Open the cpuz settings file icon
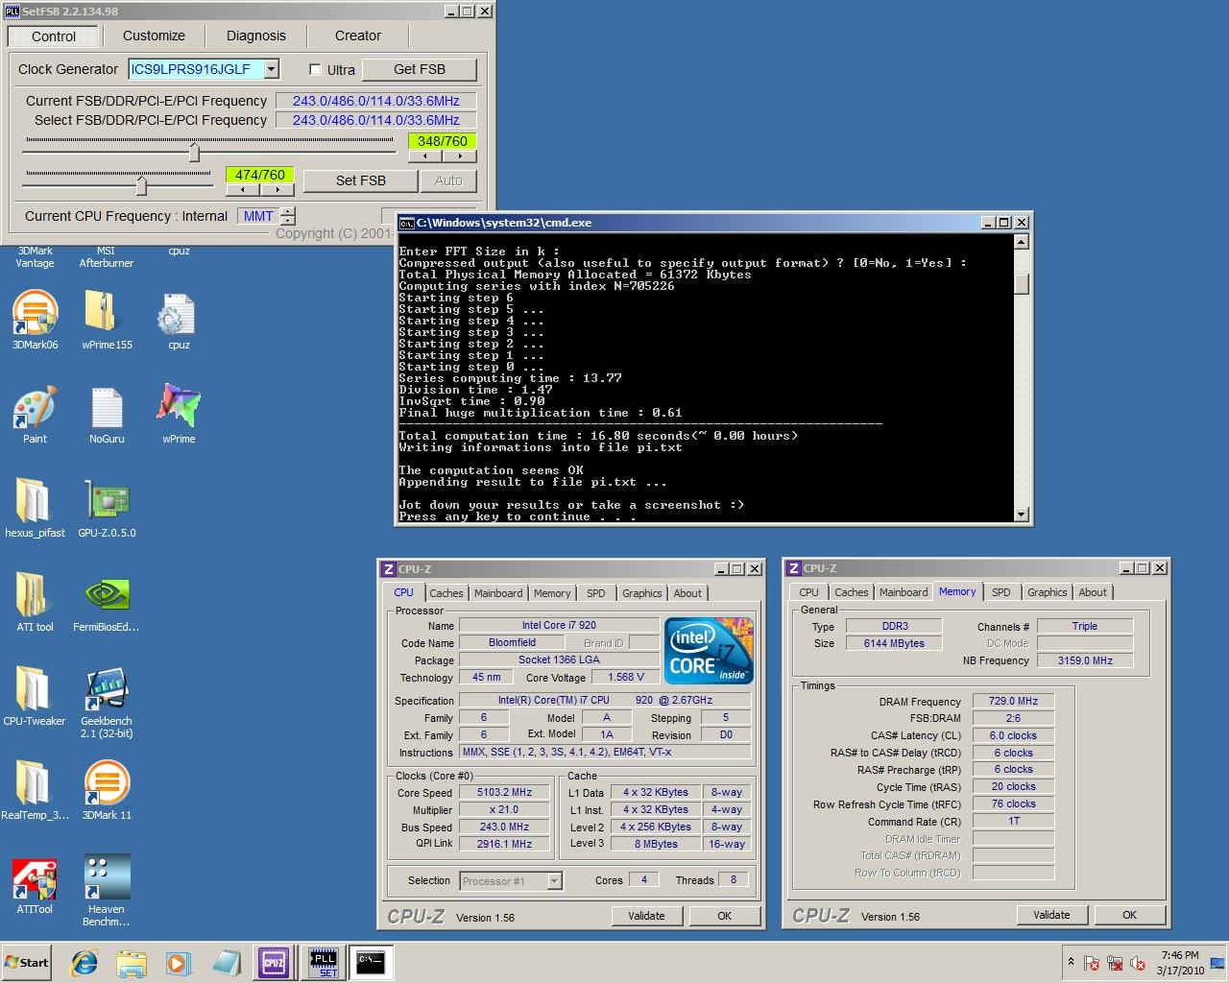 pos(179,320)
